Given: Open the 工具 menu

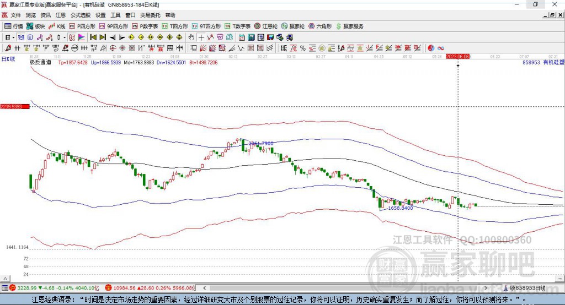Looking at the screenshot, I should [x=115, y=15].
